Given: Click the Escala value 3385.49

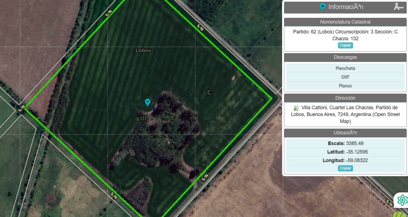Looking at the screenshot, I should pos(355,143).
